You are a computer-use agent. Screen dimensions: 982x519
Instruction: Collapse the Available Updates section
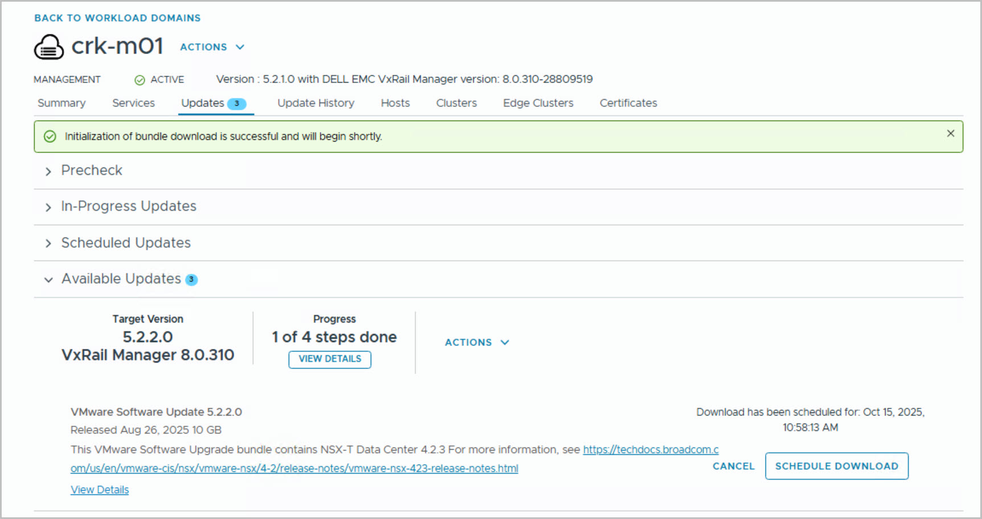[x=48, y=279]
